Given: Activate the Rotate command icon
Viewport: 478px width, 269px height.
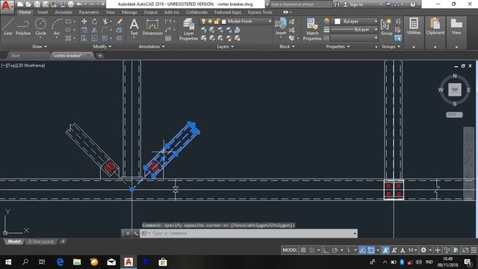Looking at the screenshot, I should point(95,22).
